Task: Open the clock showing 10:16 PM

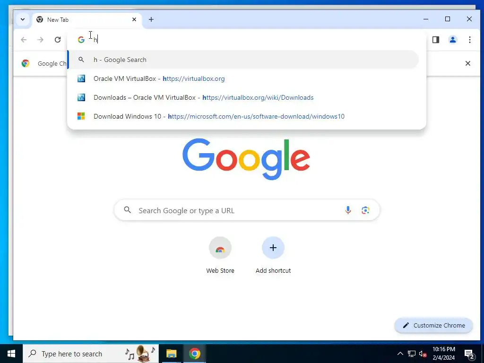Action: coord(443,354)
